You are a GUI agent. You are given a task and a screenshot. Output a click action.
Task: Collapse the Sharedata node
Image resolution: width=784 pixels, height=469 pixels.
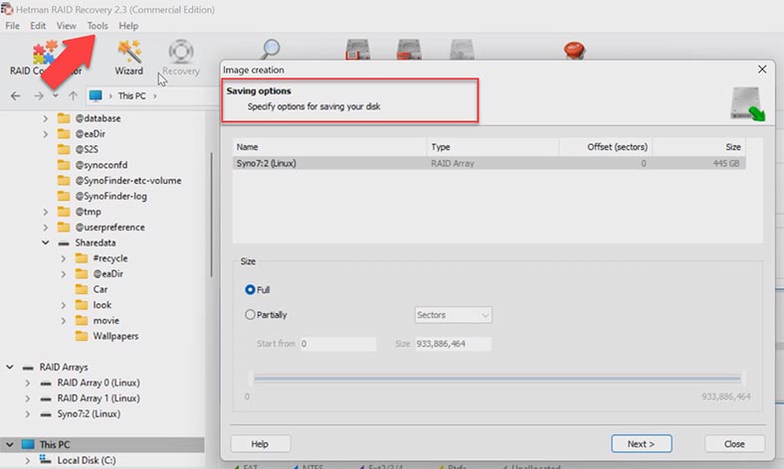pos(46,242)
